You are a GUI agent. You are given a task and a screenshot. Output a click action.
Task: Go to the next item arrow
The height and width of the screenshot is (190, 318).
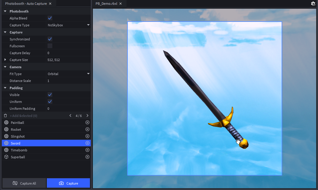coord(87,115)
